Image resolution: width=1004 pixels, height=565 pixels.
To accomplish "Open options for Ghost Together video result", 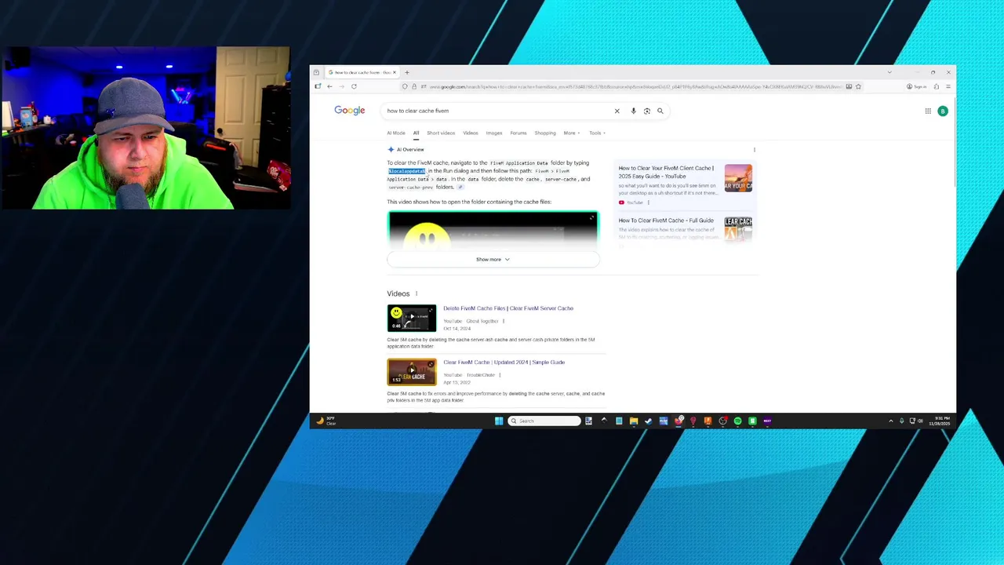I will click(x=504, y=321).
